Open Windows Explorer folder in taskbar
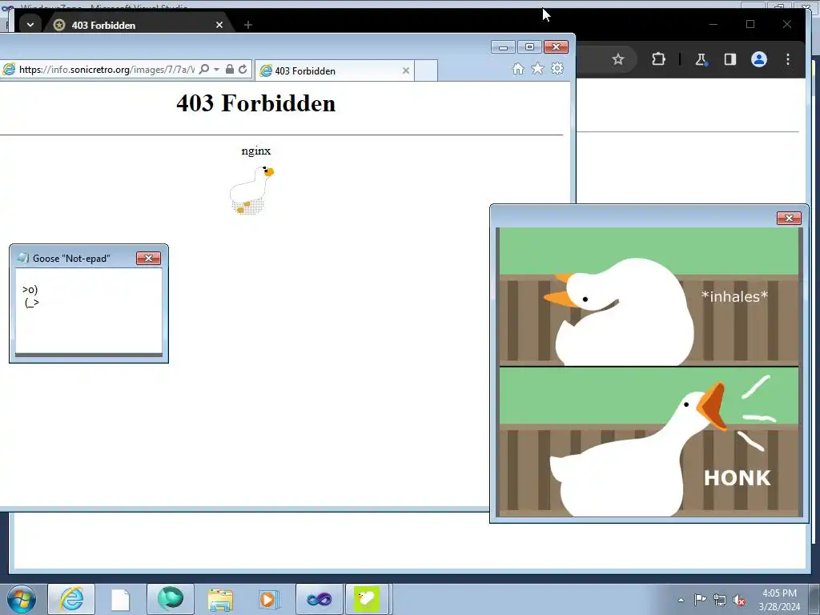The width and height of the screenshot is (820, 615). click(220, 599)
